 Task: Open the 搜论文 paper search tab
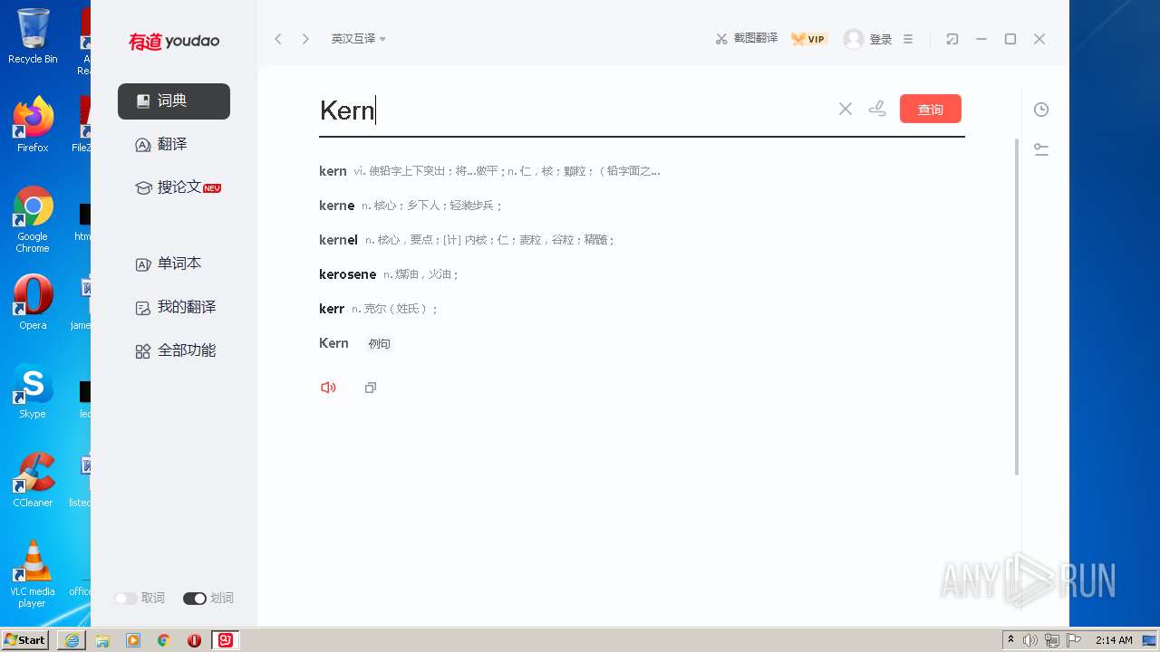click(x=178, y=187)
